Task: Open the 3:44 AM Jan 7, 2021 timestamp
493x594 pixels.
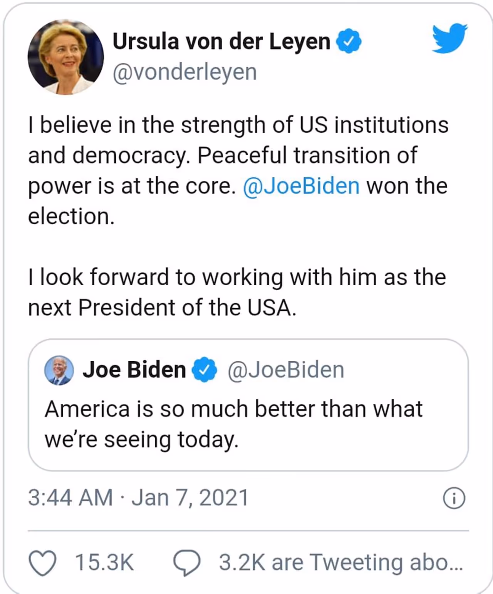Action: [138, 497]
